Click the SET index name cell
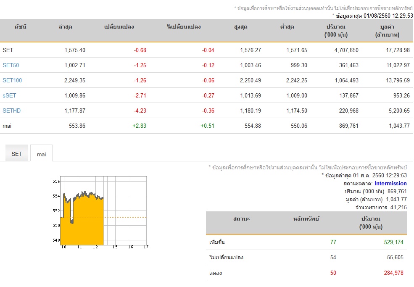This screenshot has height=287, width=414. point(8,50)
